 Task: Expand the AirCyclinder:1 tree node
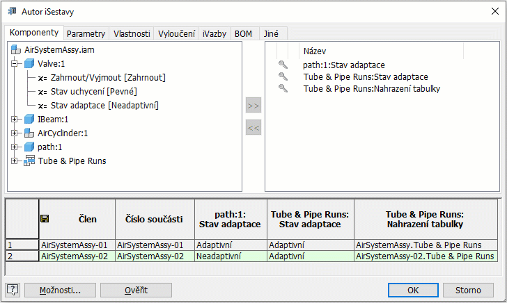(x=14, y=133)
